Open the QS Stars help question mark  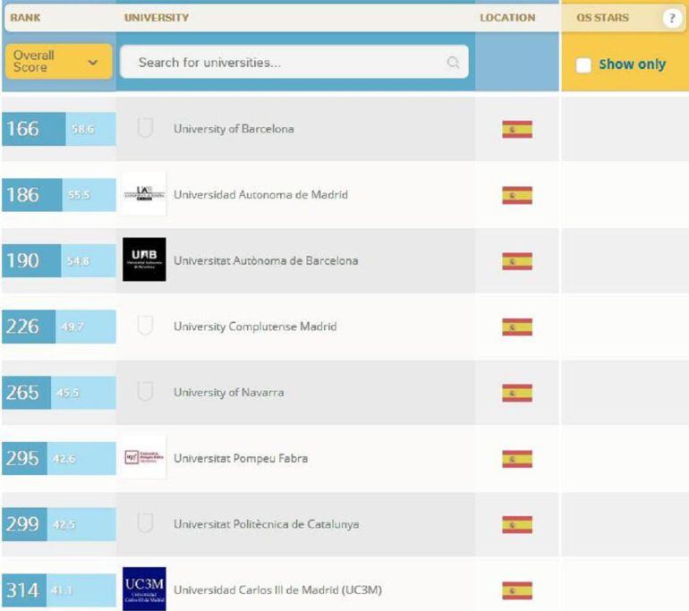pos(671,18)
